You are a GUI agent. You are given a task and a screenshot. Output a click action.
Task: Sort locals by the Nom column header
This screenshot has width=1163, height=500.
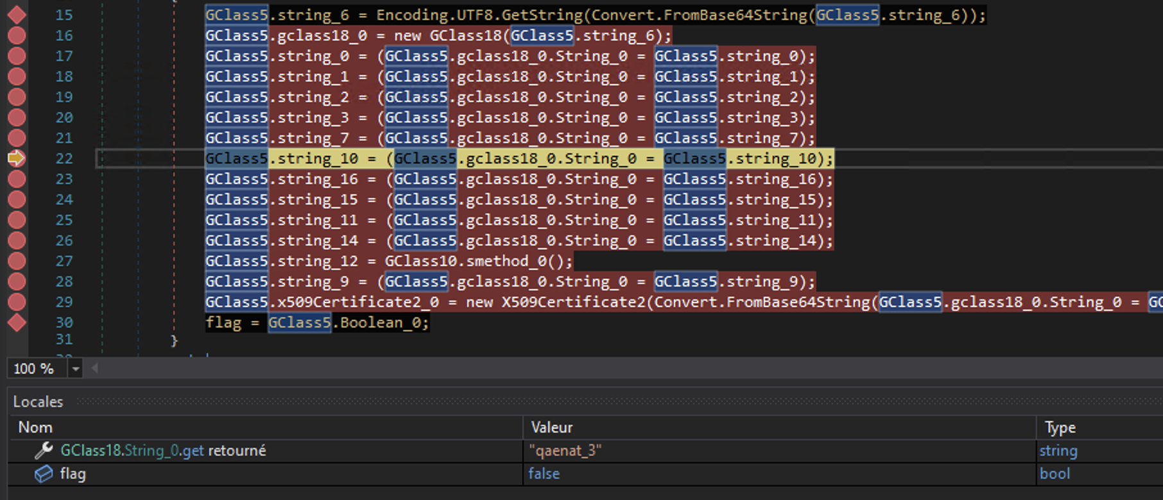pyautogui.click(x=35, y=428)
